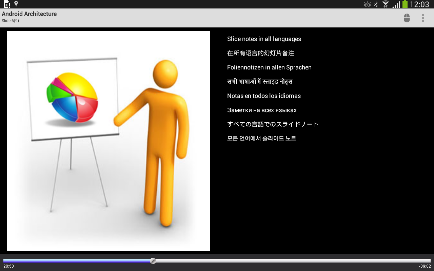This screenshot has width=434, height=271.
Task: Open the Android Architecture presentation title
Action: pos(29,14)
